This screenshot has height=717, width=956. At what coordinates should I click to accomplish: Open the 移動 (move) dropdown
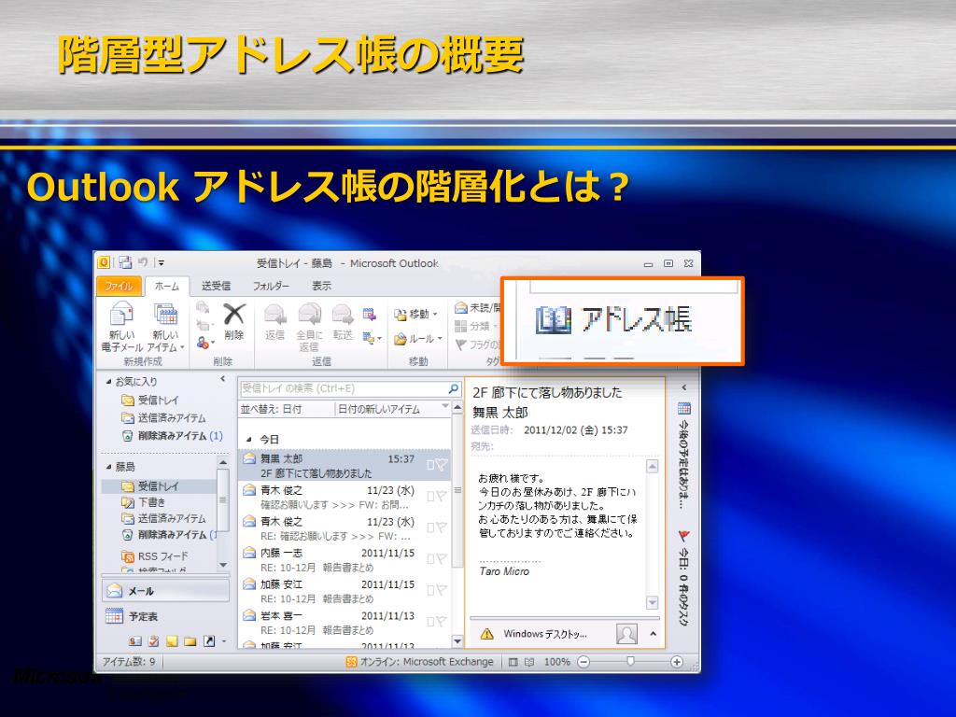click(416, 315)
